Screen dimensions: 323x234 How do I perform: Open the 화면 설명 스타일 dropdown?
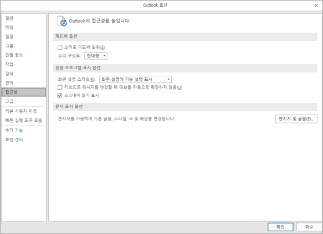[135, 79]
